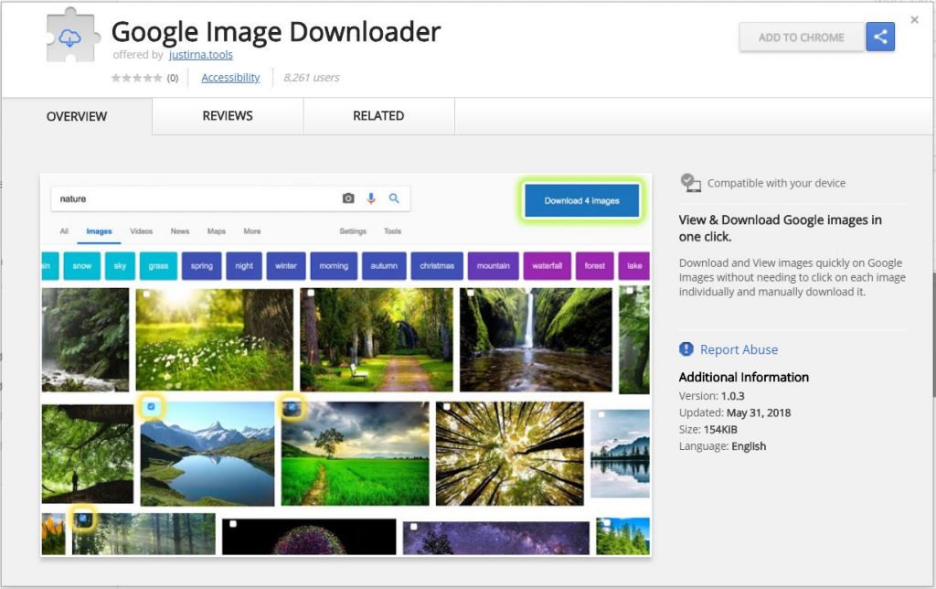Viewport: 936px width, 589px height.
Task: Uncheck the green forest path photo
Action: click(x=291, y=405)
